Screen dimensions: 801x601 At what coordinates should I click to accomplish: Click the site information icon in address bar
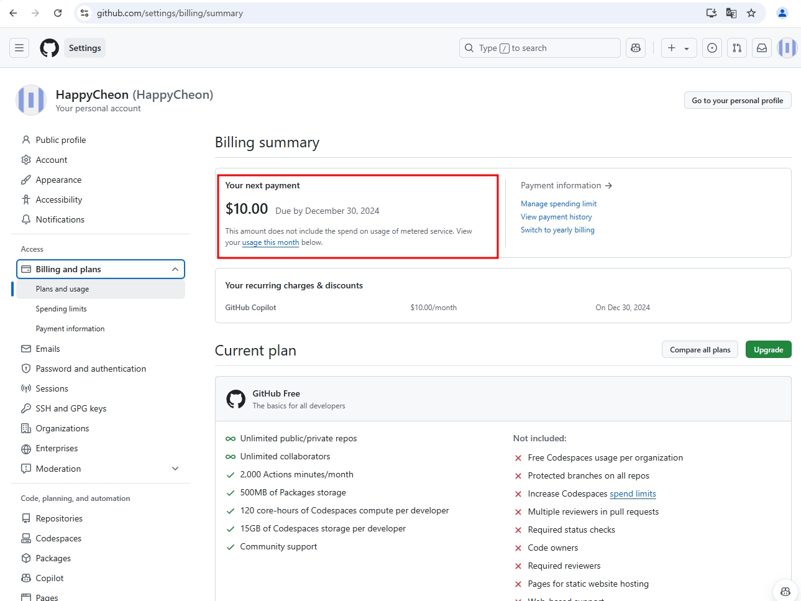point(85,13)
